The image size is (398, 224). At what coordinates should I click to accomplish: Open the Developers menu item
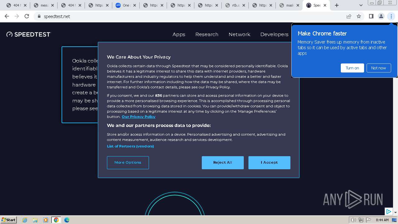pos(274,35)
